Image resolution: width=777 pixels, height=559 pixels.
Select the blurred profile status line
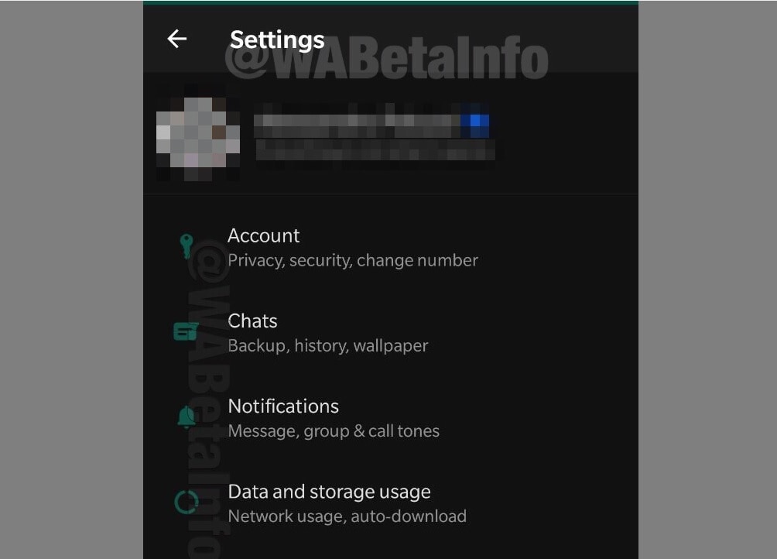[x=375, y=150]
